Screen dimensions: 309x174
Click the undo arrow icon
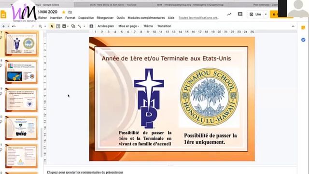(x=14, y=26)
